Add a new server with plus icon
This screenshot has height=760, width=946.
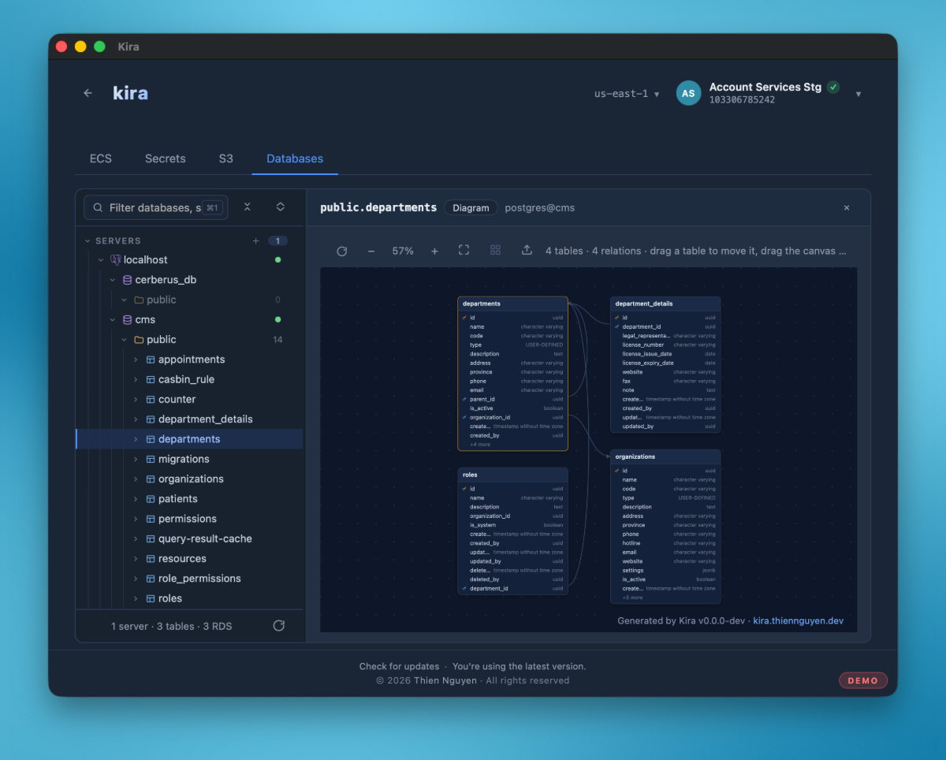(255, 240)
